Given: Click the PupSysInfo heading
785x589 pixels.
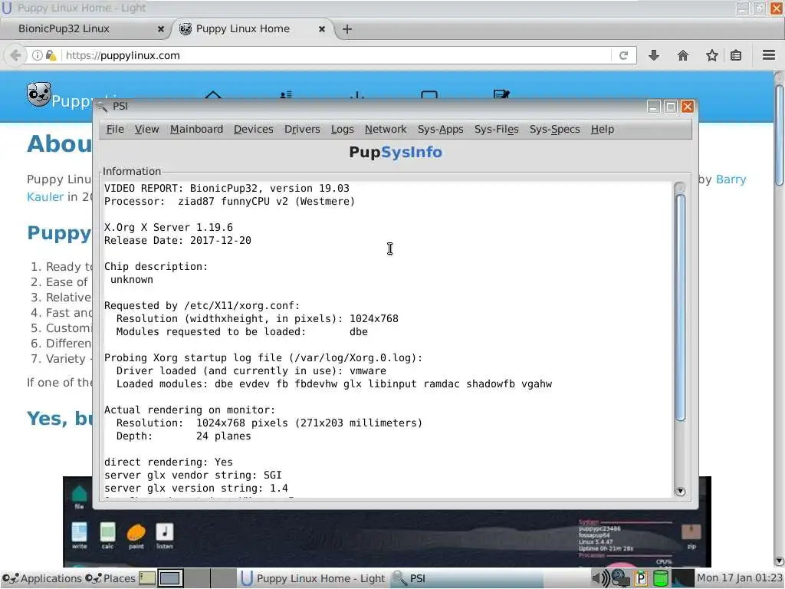Looking at the screenshot, I should (396, 153).
